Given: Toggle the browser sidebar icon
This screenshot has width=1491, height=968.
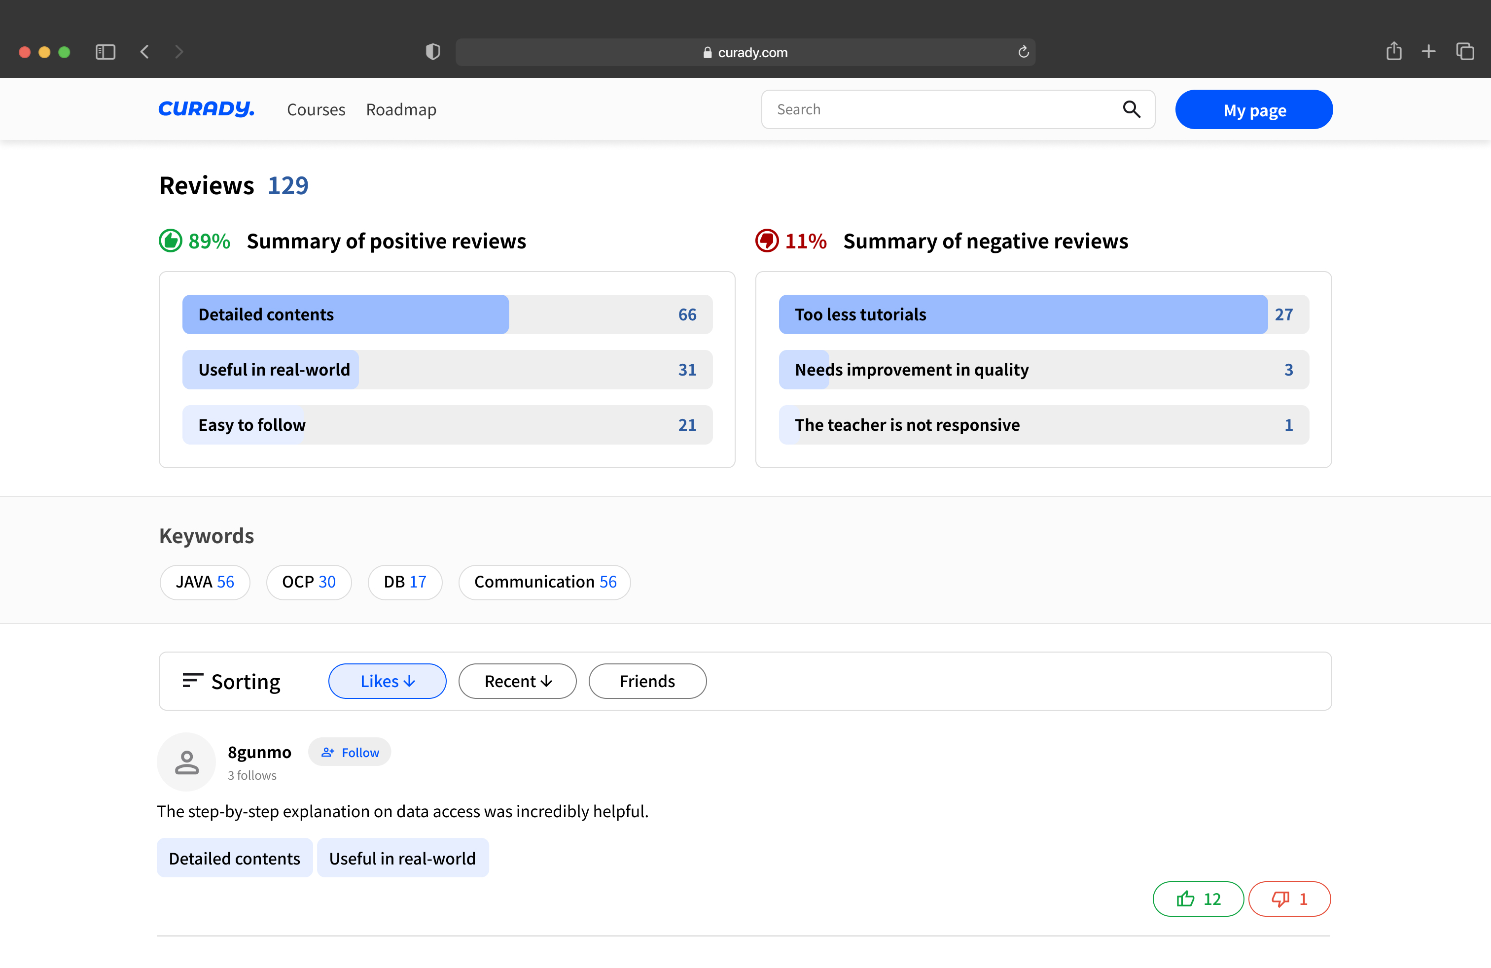Looking at the screenshot, I should click(105, 52).
